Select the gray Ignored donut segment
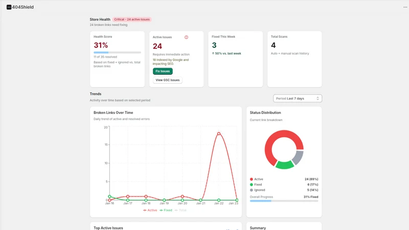 tap(298, 157)
